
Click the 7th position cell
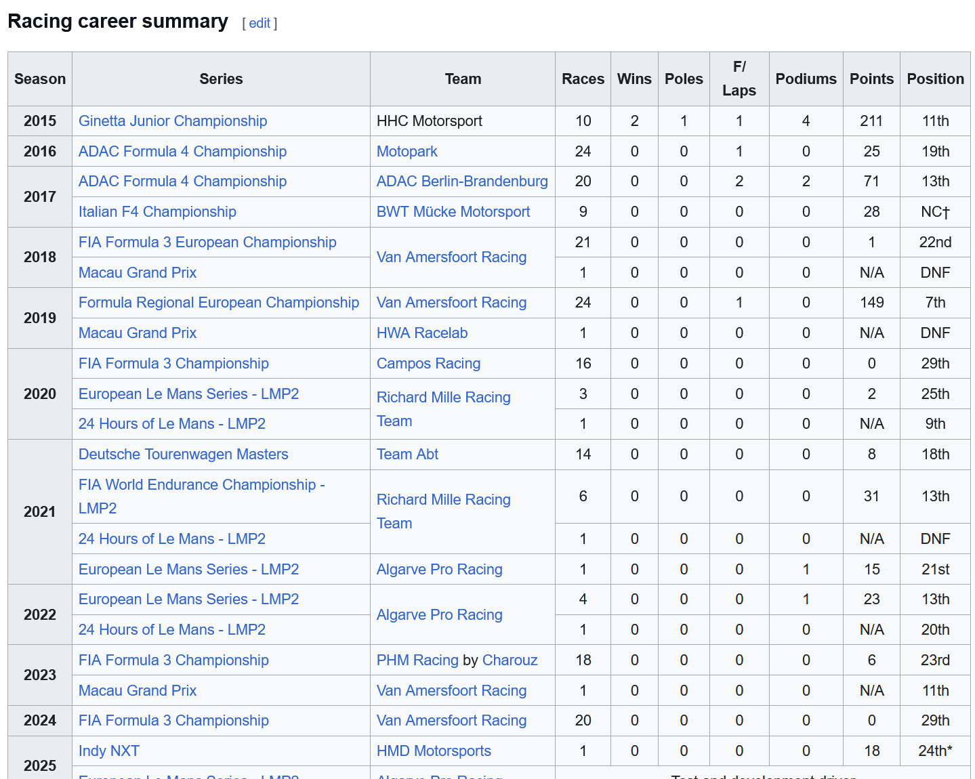(935, 302)
